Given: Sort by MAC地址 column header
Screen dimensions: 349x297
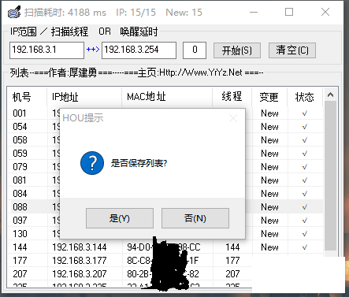Looking at the screenshot, I should [x=167, y=97].
